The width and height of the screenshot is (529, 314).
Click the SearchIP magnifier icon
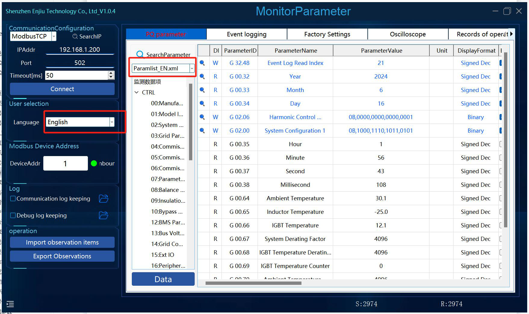(75, 36)
